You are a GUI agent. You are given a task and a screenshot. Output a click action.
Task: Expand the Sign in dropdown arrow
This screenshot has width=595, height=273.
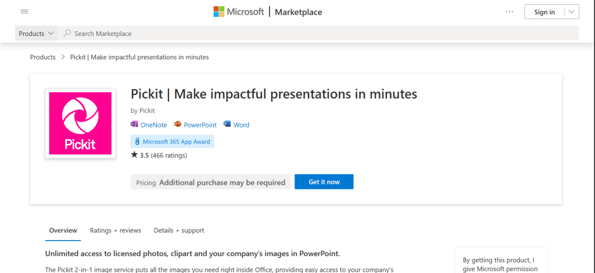571,12
